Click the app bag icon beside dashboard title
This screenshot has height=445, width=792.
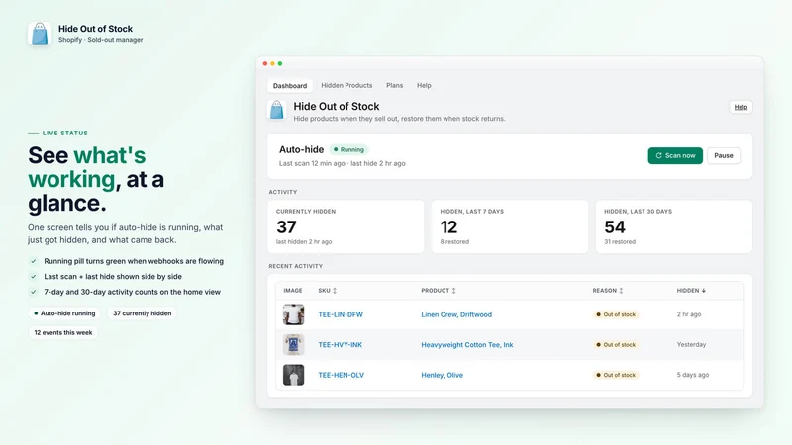click(277, 110)
